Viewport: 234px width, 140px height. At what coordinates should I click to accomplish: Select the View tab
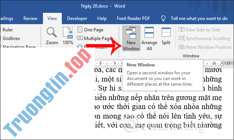(52, 18)
